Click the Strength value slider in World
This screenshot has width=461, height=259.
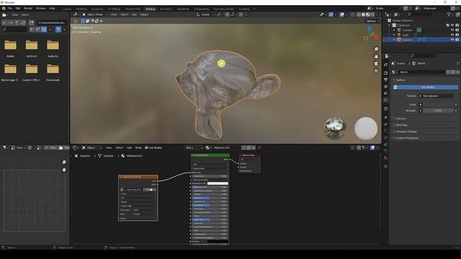(438, 111)
